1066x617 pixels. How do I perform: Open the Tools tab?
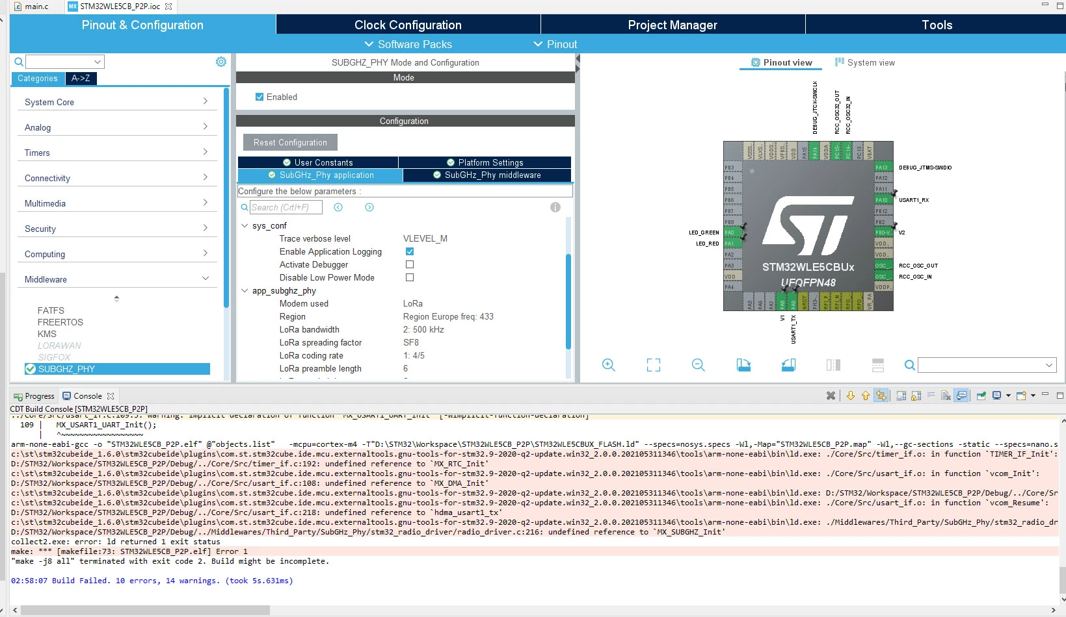coord(937,25)
